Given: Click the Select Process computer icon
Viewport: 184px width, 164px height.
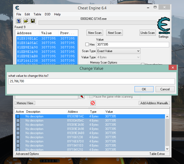Looking at the screenshot, I should pyautogui.click(x=19, y=21).
